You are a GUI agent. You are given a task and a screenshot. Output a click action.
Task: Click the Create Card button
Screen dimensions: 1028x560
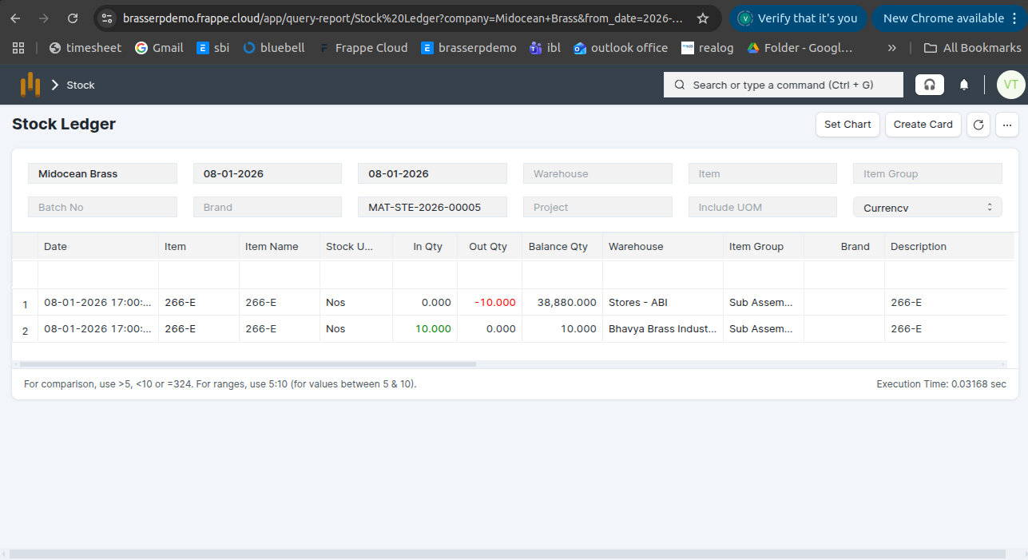[x=923, y=125]
